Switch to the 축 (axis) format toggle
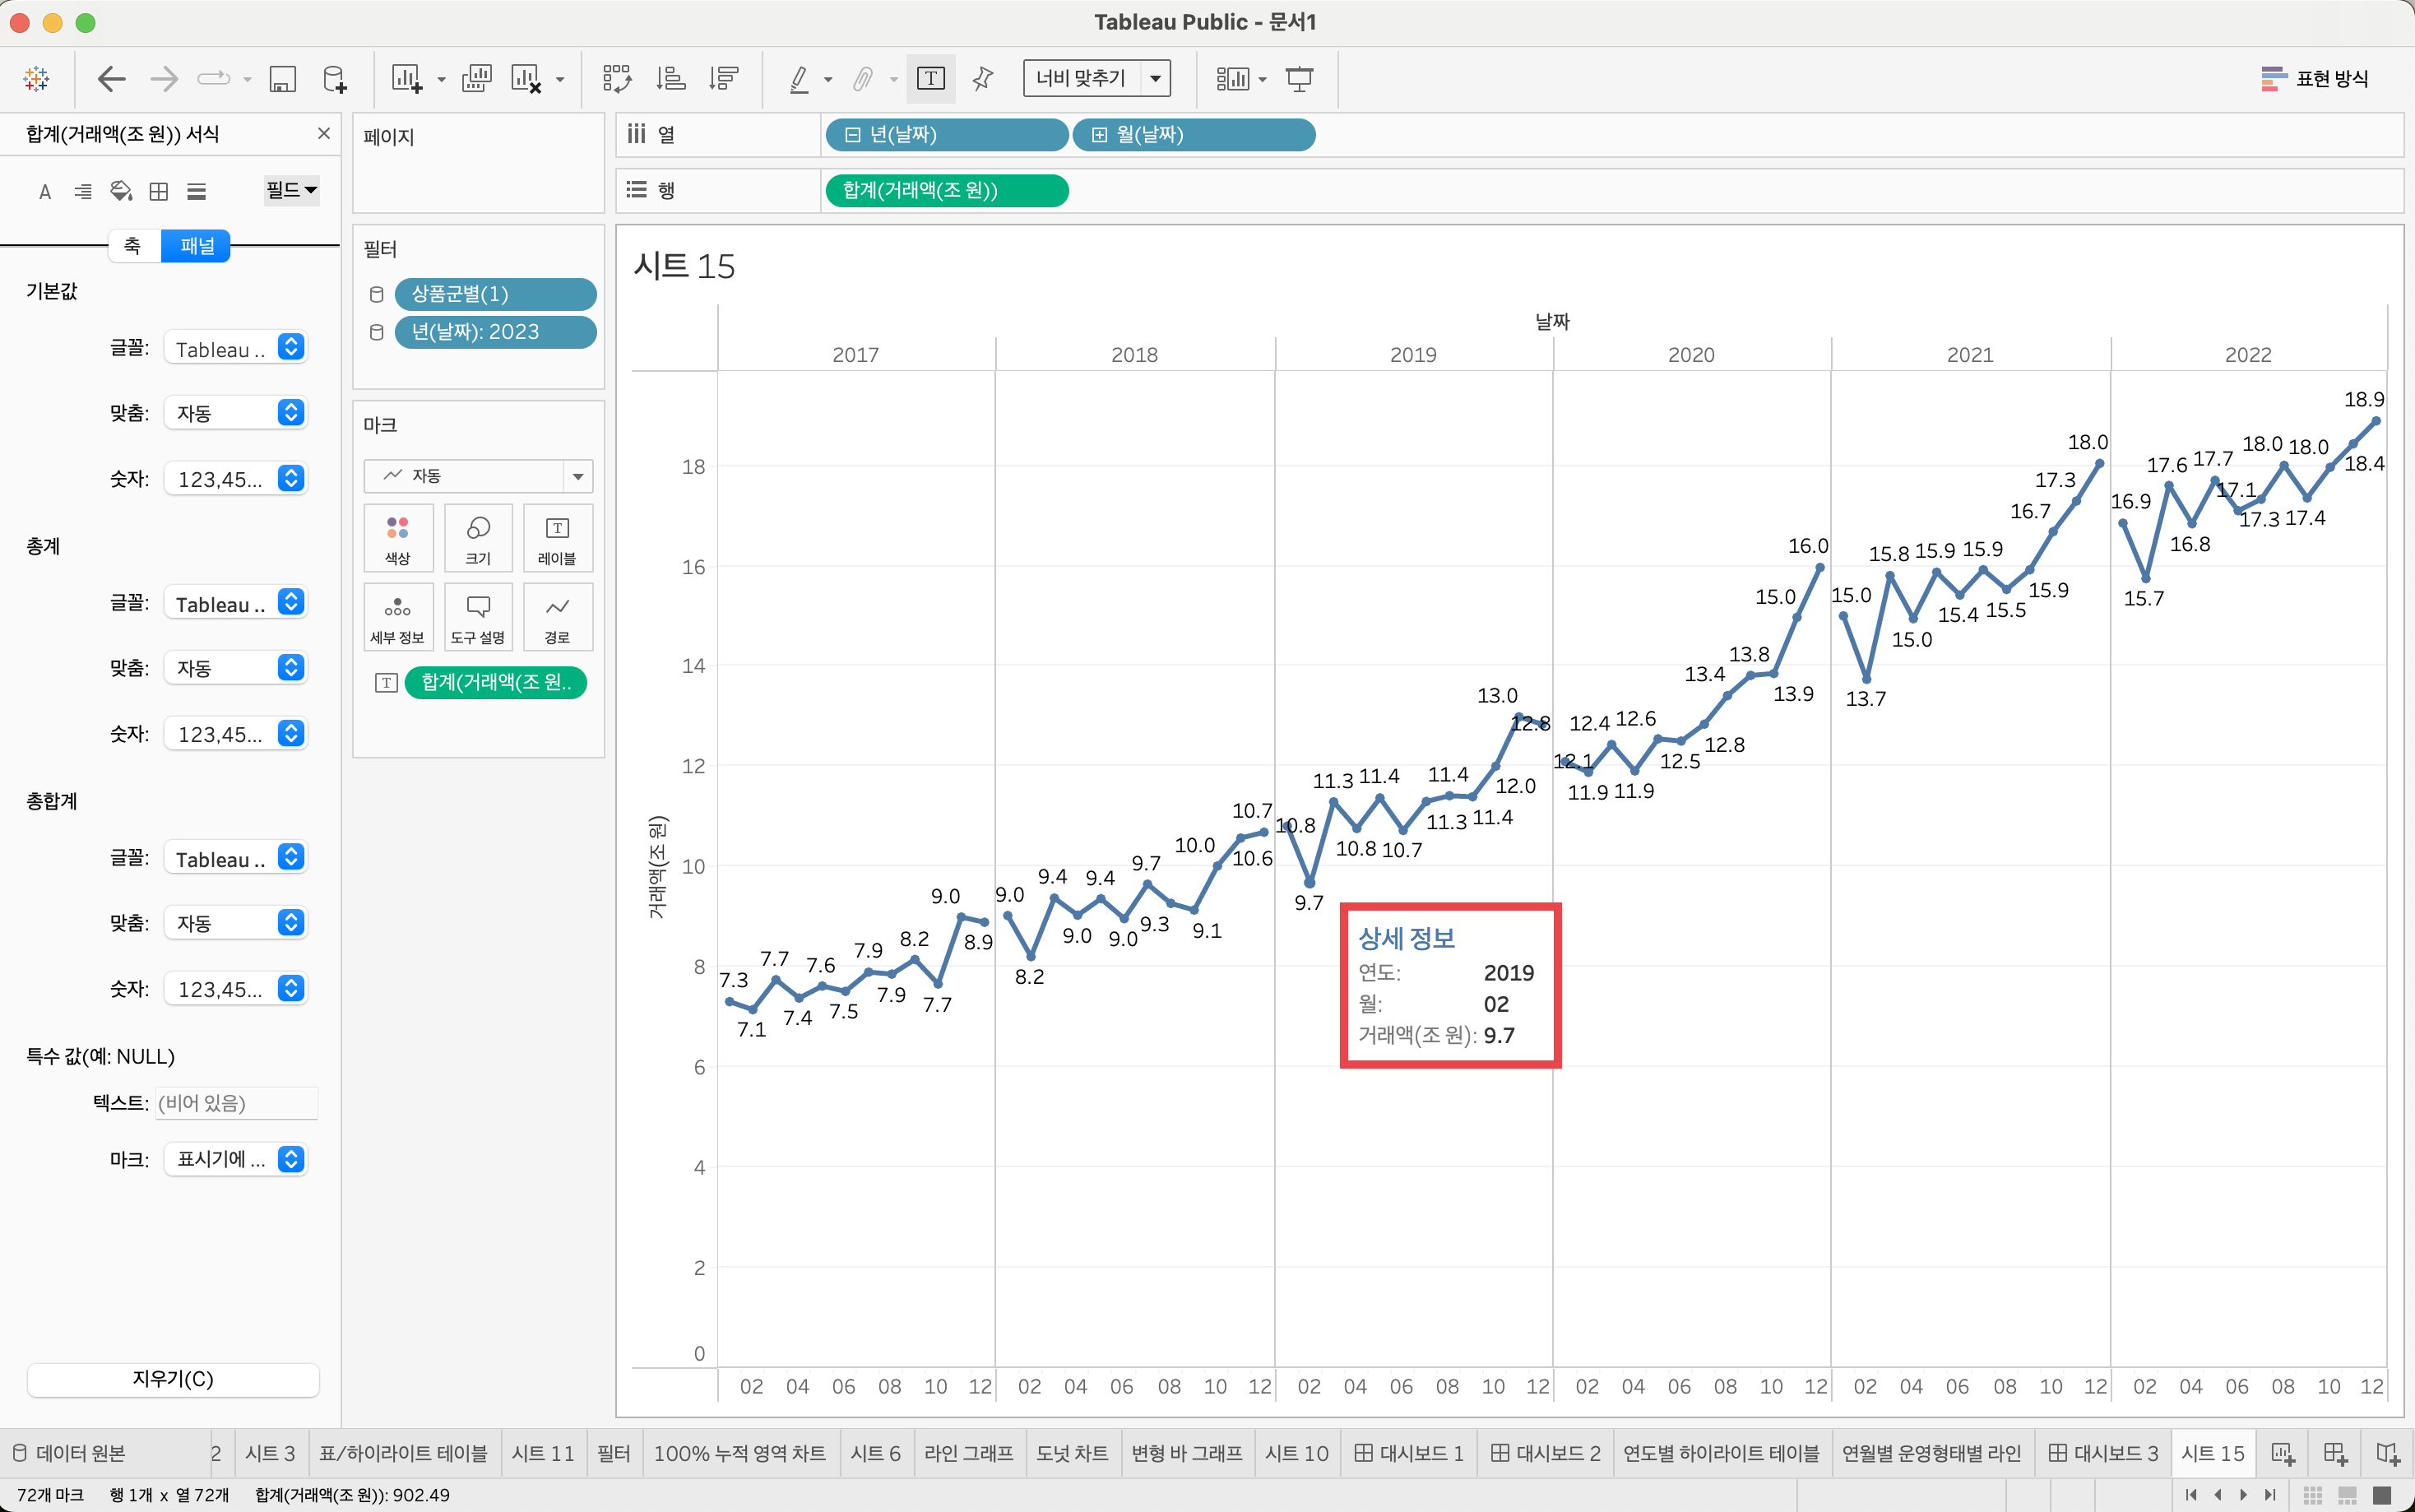This screenshot has width=2415, height=1512. (x=133, y=246)
